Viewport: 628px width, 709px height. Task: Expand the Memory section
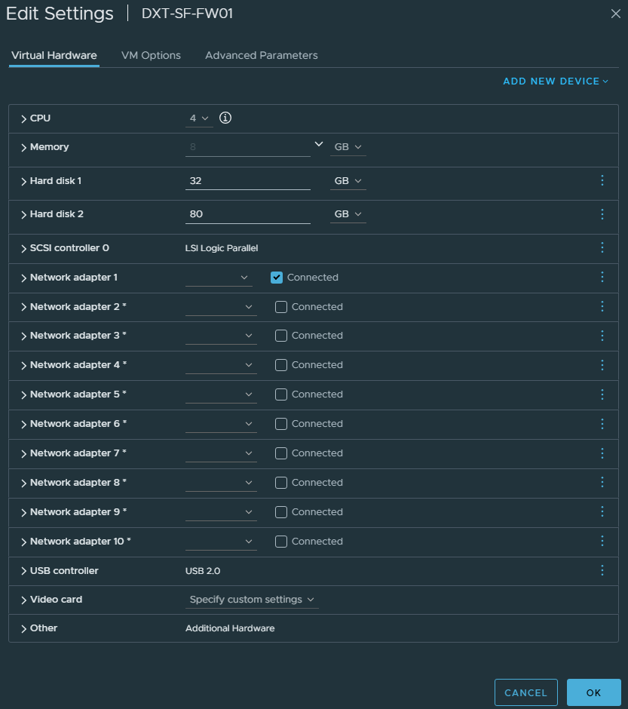(24, 148)
